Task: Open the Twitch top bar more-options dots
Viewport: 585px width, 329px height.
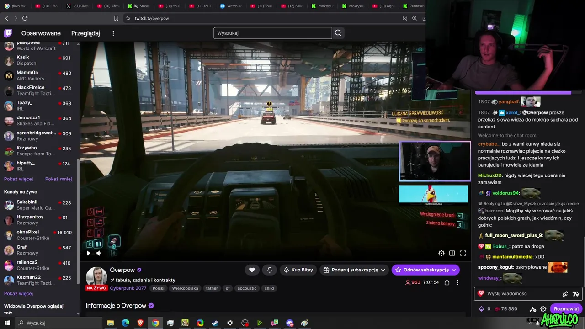Action: click(113, 33)
